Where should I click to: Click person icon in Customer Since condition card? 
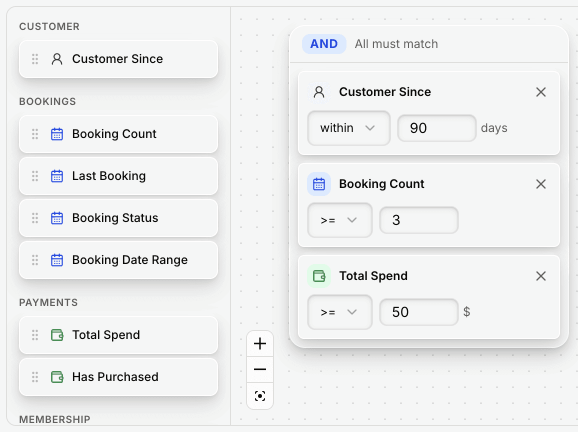point(319,92)
